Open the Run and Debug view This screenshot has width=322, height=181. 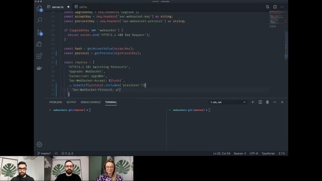click(39, 44)
